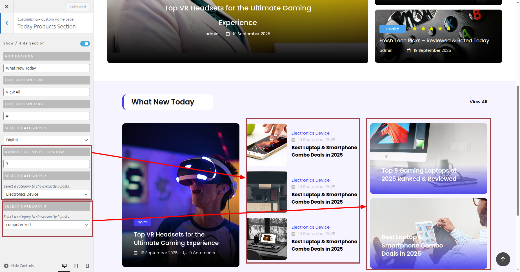The width and height of the screenshot is (520, 272).
Task: Go back to Custom Home page
Action: (x=7, y=23)
